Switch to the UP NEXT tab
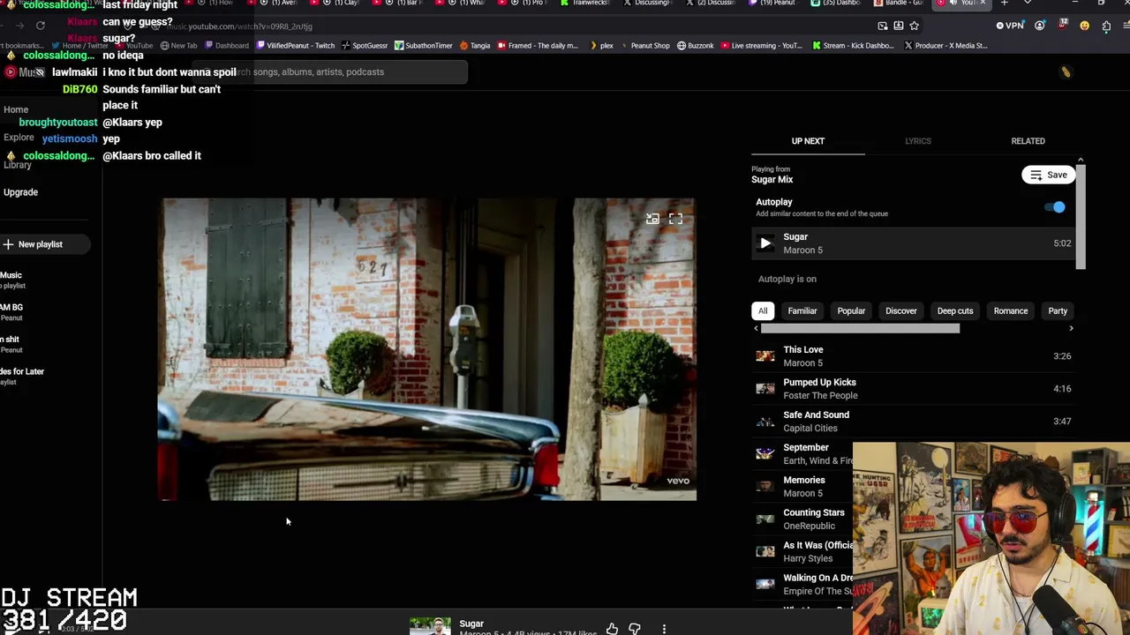 coord(808,141)
